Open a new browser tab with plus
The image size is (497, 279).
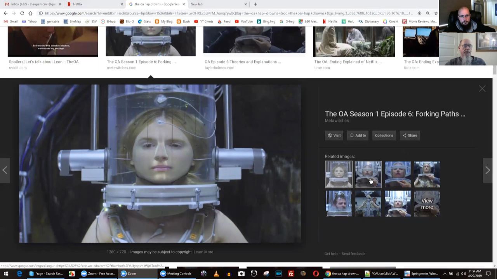(255, 4)
